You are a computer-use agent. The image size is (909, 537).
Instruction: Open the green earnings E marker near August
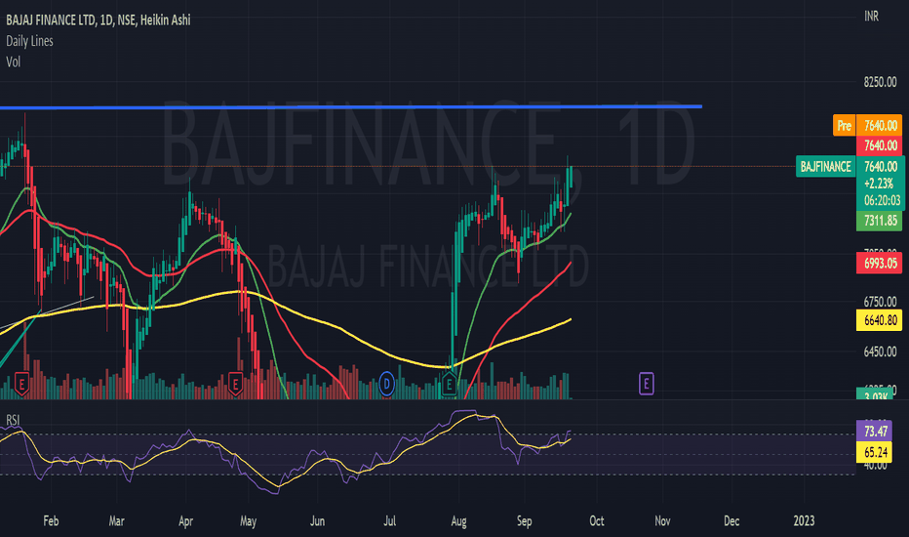click(x=450, y=384)
